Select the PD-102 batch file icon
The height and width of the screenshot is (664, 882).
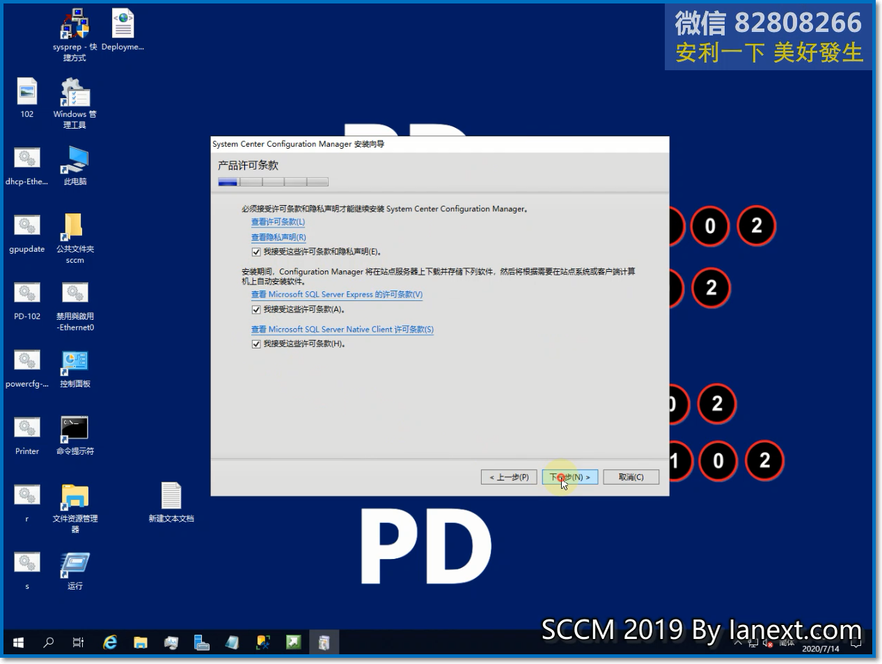pos(27,300)
